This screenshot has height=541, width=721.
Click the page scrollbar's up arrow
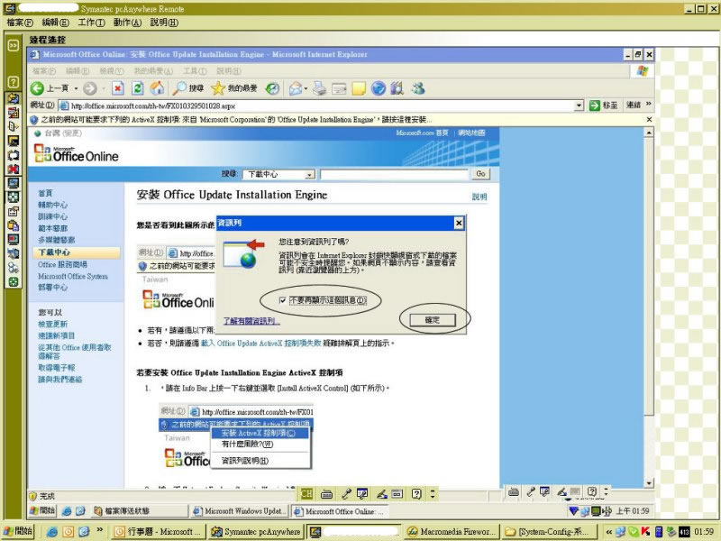click(648, 133)
